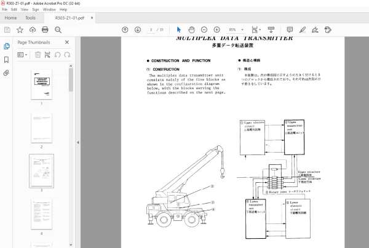Click the Stamp tool icon
369x248 pixels.
point(328,30)
